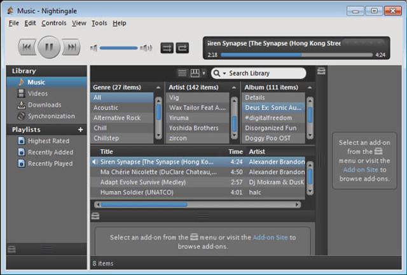Select the Deus Ex: Sonic Au... album

(x=273, y=107)
